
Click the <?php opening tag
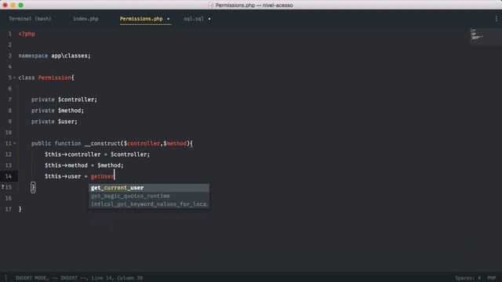coord(27,34)
